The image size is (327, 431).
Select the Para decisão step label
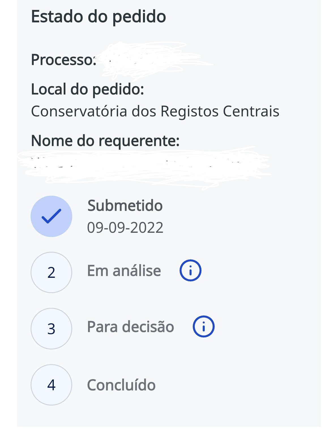pos(131,327)
